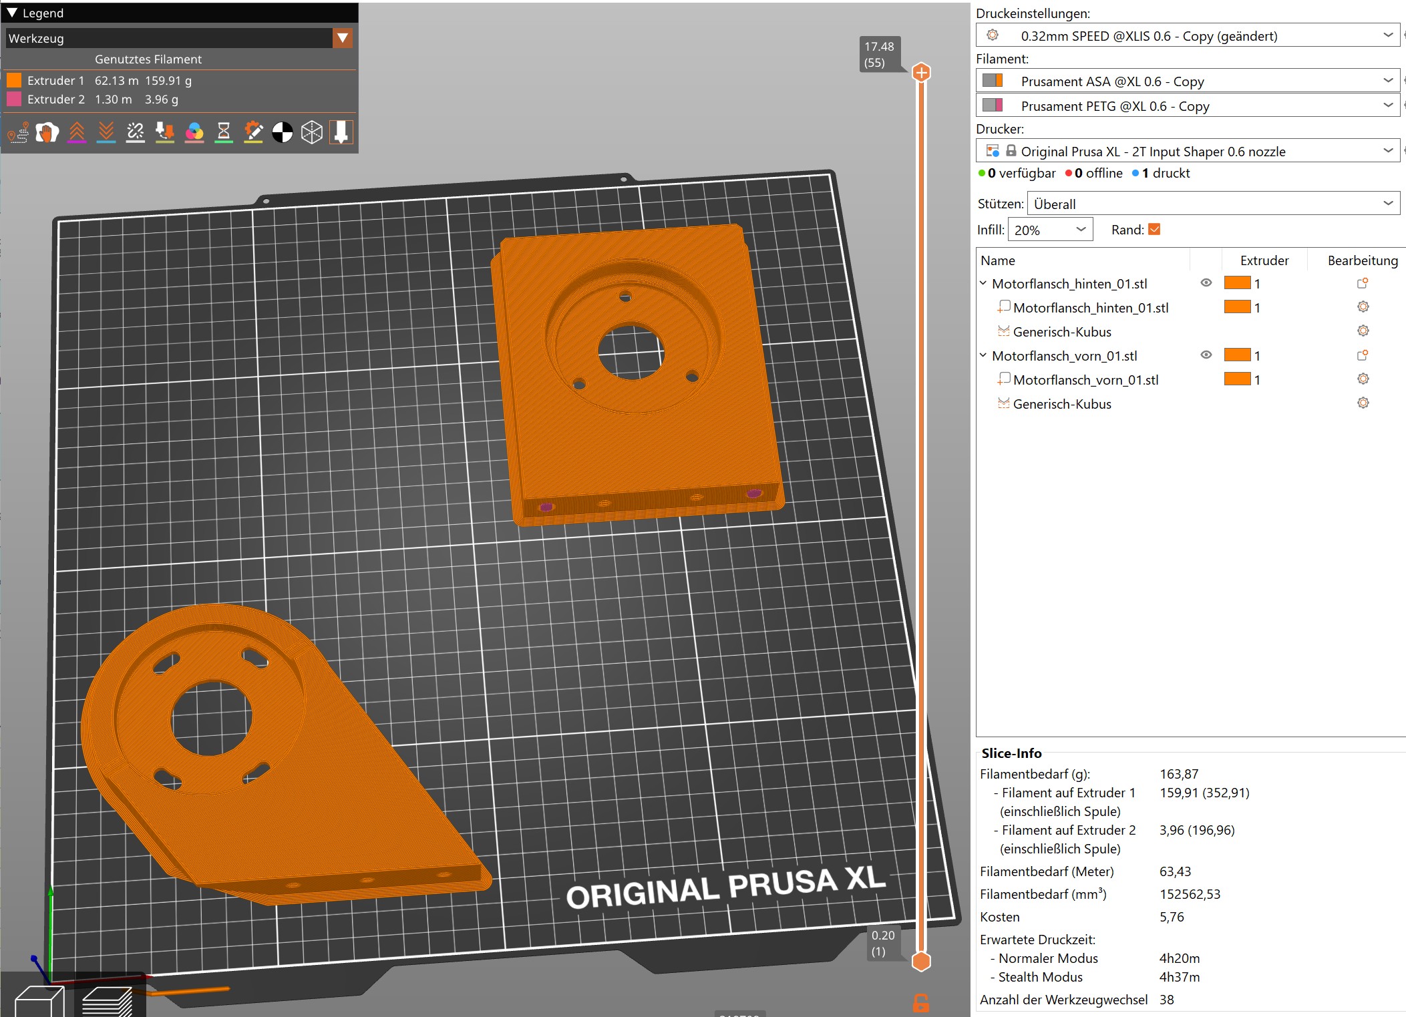Toggle retractions up-arrows icon
The height and width of the screenshot is (1017, 1406).
click(x=77, y=132)
